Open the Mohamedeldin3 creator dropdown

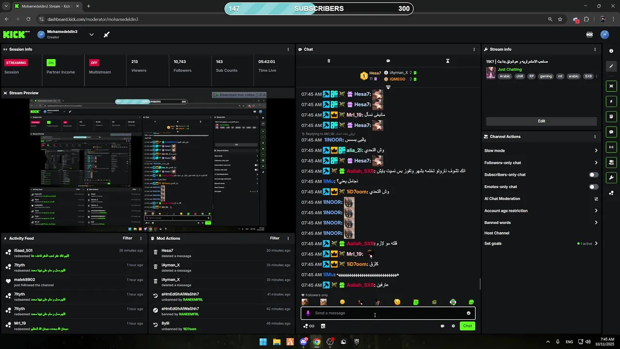click(91, 34)
